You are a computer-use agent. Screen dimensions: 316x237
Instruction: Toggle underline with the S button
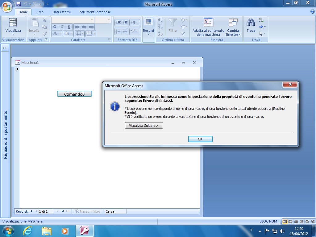click(x=69, y=27)
